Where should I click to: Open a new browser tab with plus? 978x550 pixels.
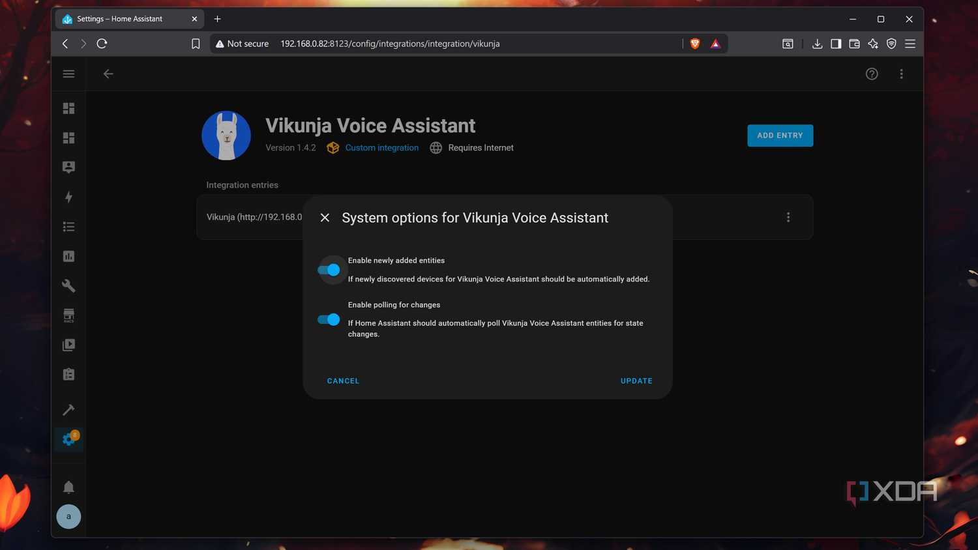click(217, 19)
